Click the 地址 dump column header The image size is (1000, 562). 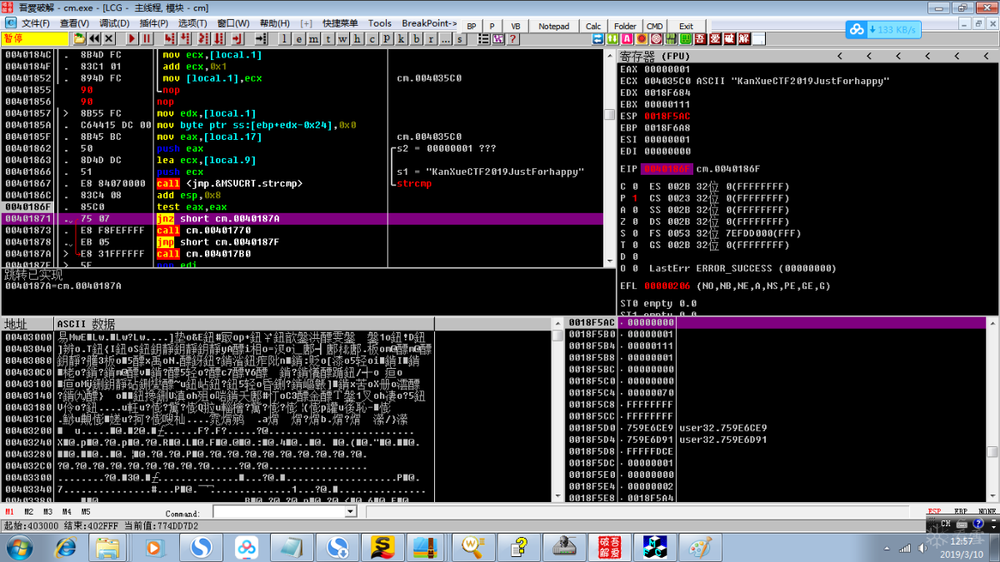pos(17,324)
